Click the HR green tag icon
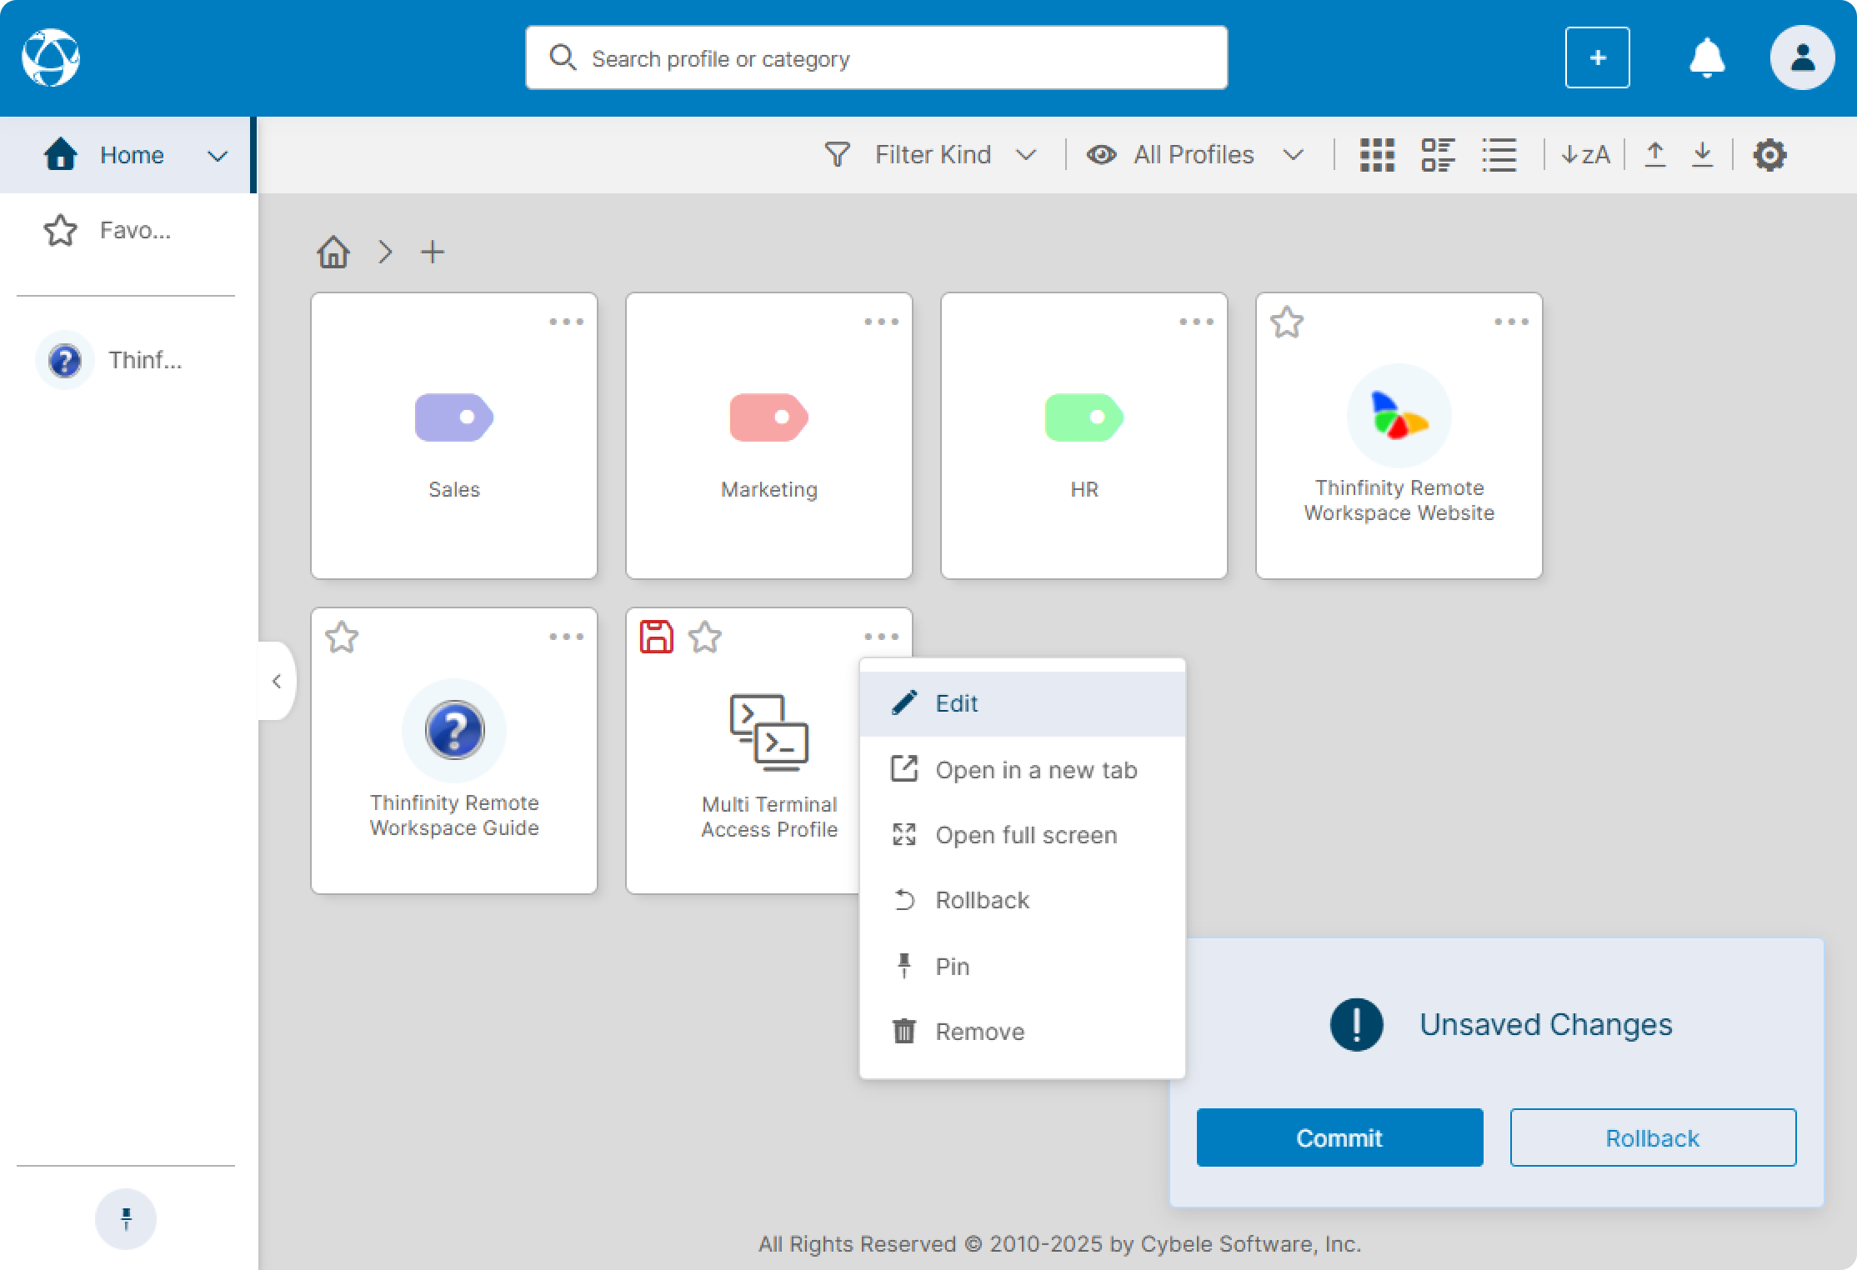 click(x=1084, y=417)
